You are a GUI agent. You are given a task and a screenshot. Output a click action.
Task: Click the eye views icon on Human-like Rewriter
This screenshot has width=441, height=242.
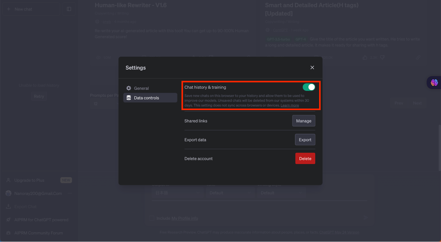click(98, 57)
